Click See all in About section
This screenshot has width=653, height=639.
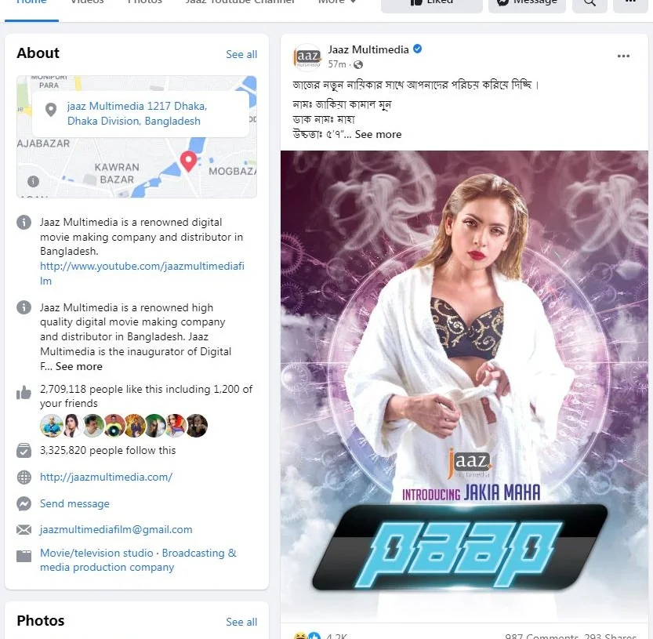click(241, 55)
